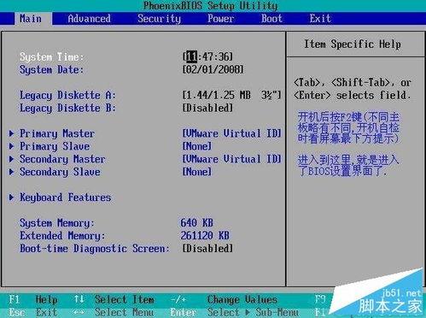Open the Keyboard Features submenu arrow
Image resolution: width=426 pixels, height=318 pixels.
point(11,197)
